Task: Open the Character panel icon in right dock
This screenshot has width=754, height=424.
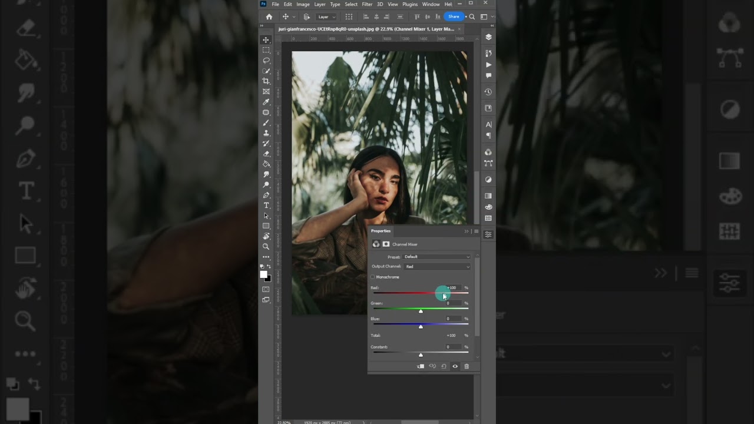Action: tap(488, 125)
